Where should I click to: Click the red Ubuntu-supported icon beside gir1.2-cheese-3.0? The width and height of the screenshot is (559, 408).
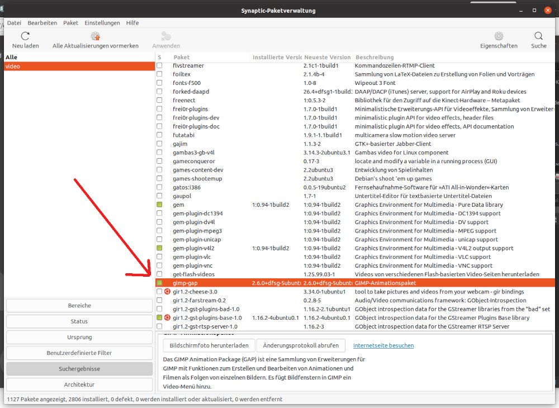[167, 292]
